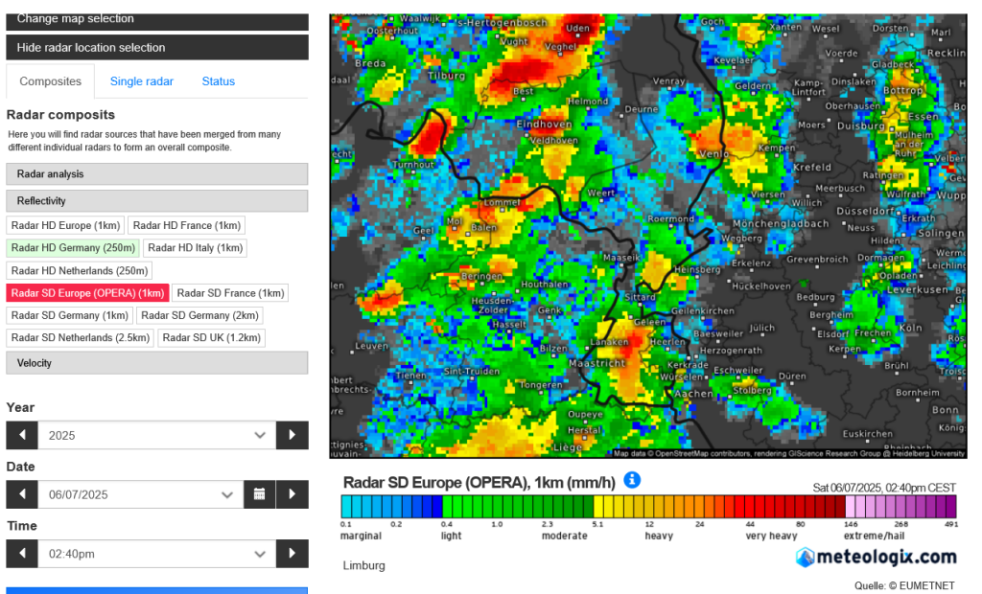982x594 pixels.
Task: Select Radar HD Germany (250m) composite
Action: click(73, 248)
